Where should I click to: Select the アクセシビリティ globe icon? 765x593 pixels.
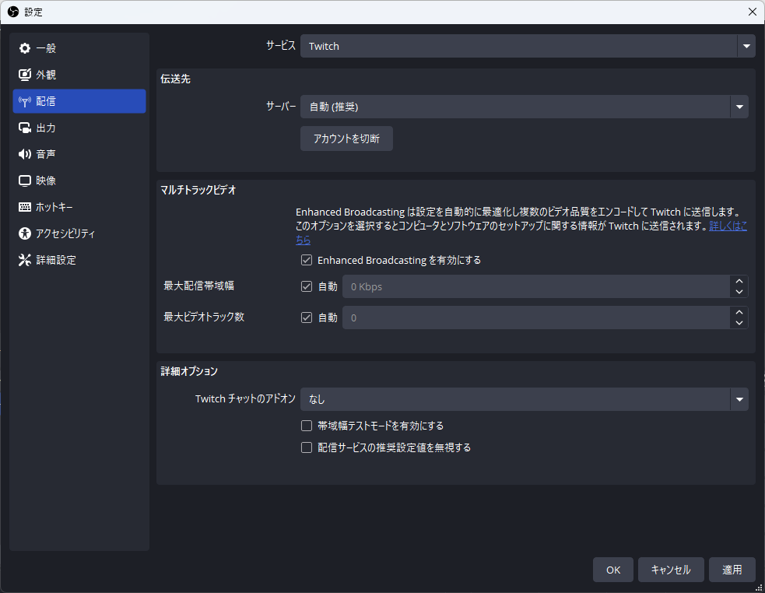(x=25, y=233)
